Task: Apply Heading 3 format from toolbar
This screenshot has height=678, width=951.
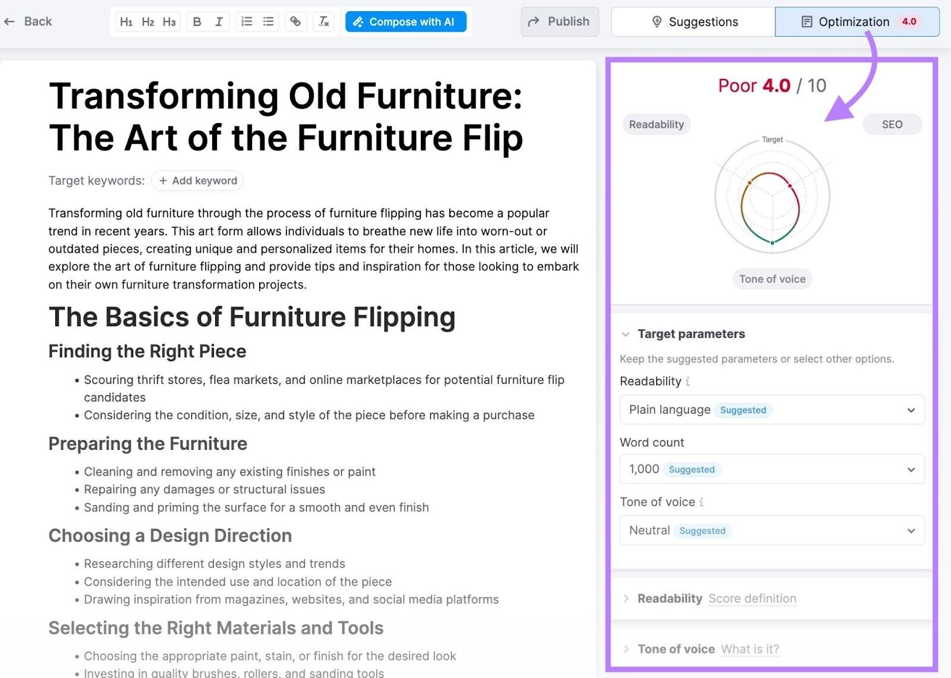Action: (169, 22)
